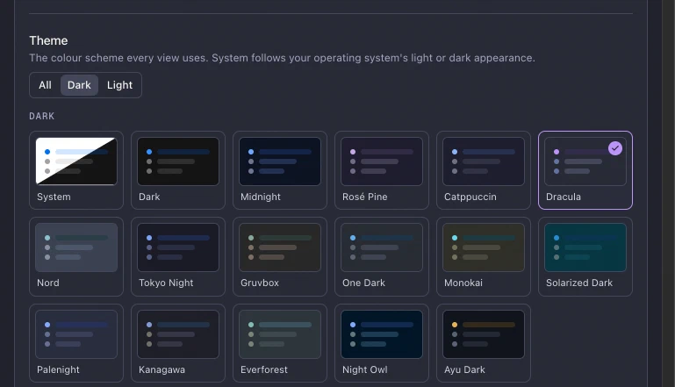Choose the Tokyo Night theme card
The width and height of the screenshot is (675, 387).
[x=178, y=256]
